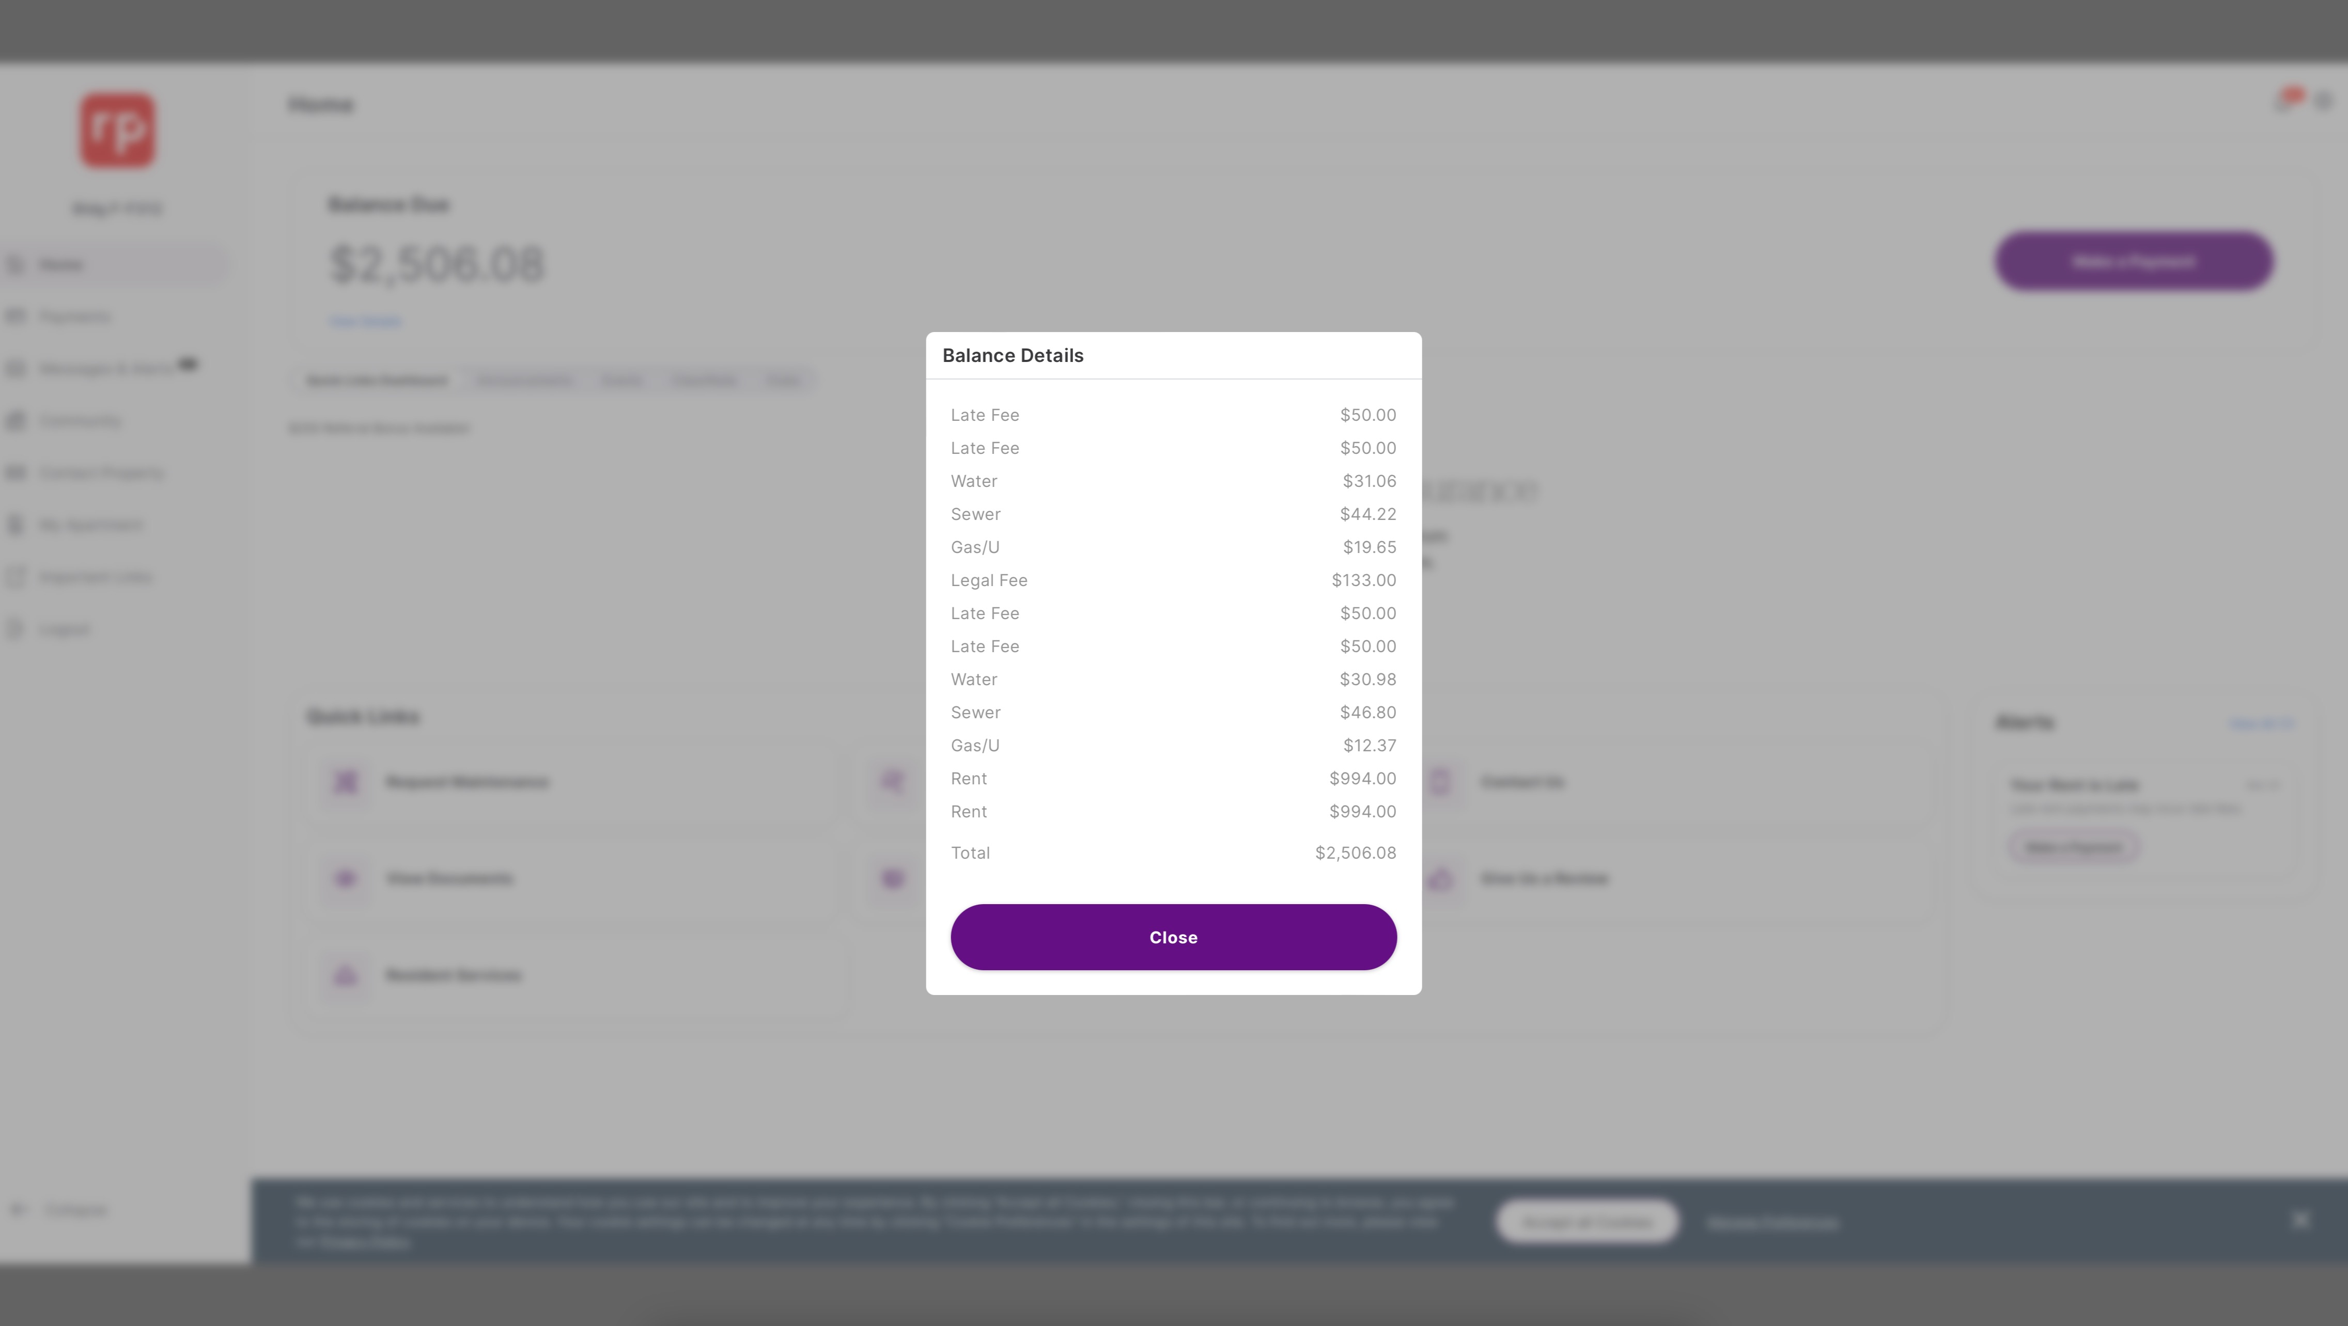Click the large purple Make a Payment button
The image size is (2348, 1326).
coord(2134,262)
